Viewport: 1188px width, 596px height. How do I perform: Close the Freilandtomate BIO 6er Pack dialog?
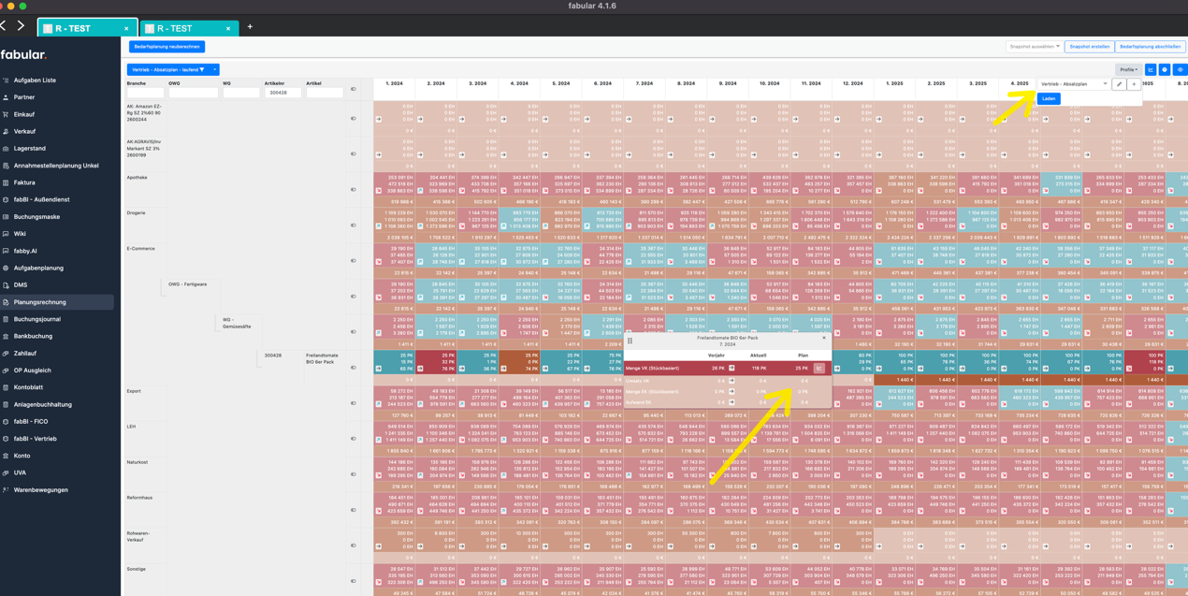[x=824, y=338]
